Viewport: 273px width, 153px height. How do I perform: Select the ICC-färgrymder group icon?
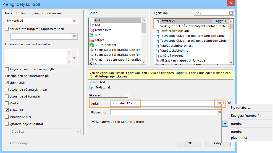[x=92, y=45]
